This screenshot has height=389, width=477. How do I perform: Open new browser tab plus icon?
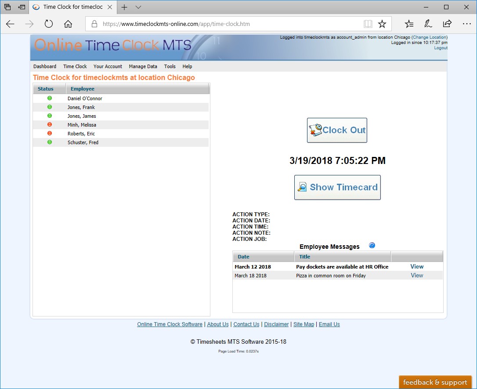tap(124, 7)
